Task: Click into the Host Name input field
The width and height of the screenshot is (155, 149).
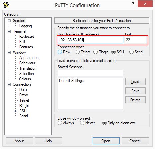Action: click(90, 40)
